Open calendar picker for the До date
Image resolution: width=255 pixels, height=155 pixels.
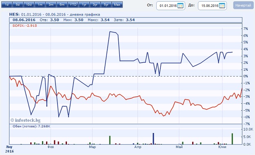(222, 6)
